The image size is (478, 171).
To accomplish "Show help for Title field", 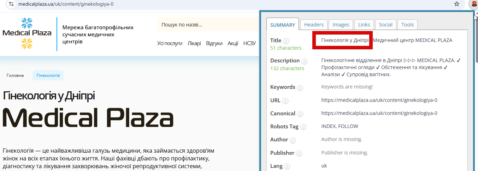I will coord(286,41).
